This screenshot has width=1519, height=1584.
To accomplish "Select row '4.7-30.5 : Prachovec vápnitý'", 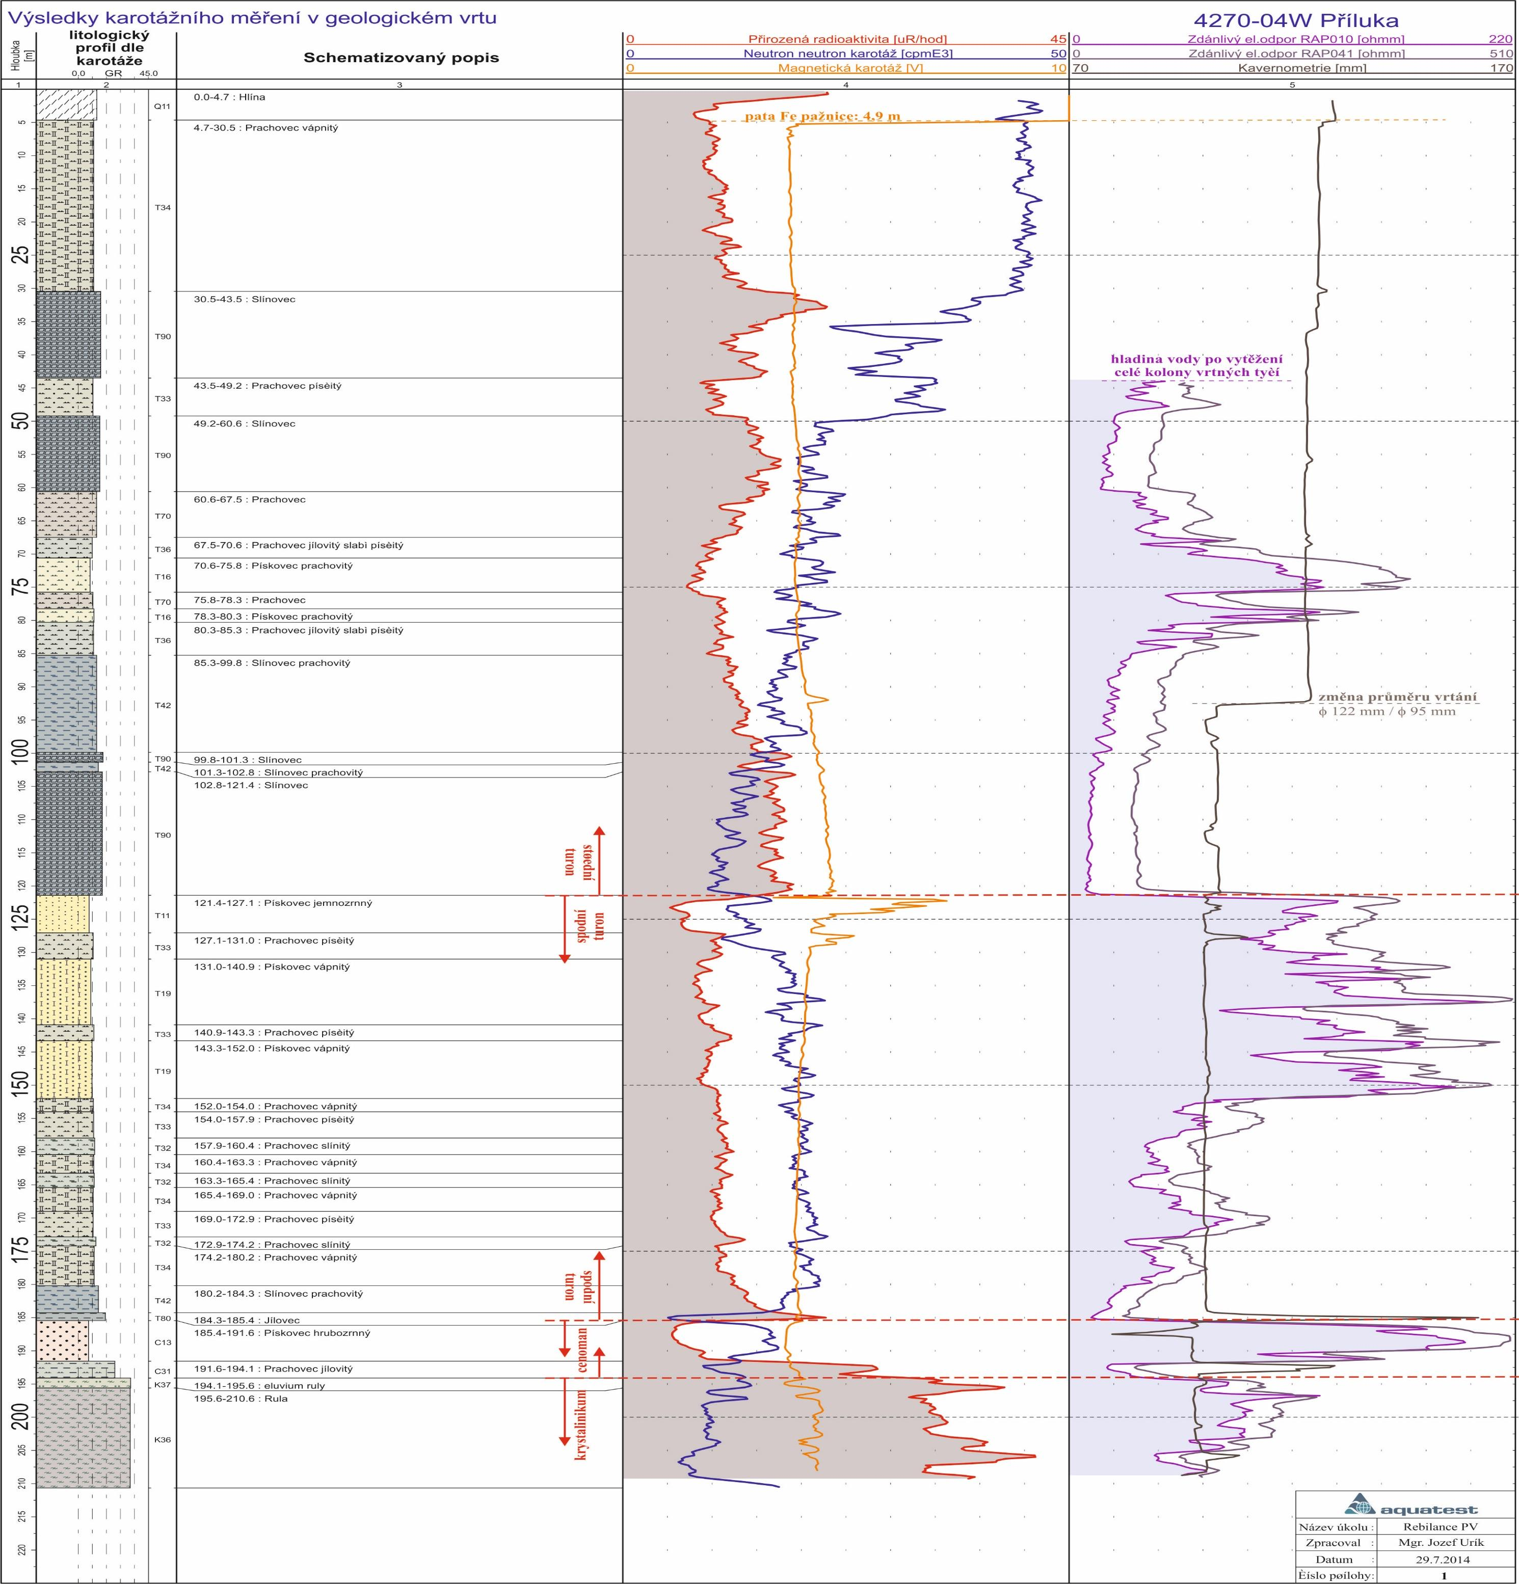I will click(x=266, y=128).
